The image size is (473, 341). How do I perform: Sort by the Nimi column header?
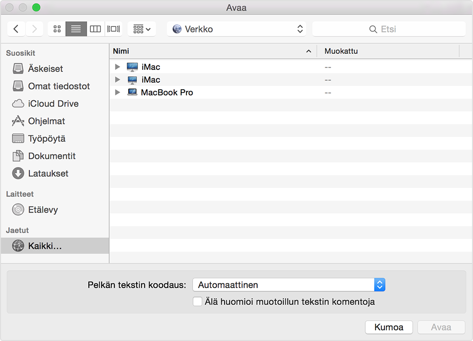(213, 51)
